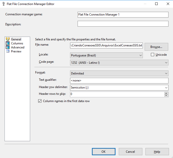This screenshot has height=158, width=173.
Task: Uncheck Column names in the first data row
Action: point(40,101)
